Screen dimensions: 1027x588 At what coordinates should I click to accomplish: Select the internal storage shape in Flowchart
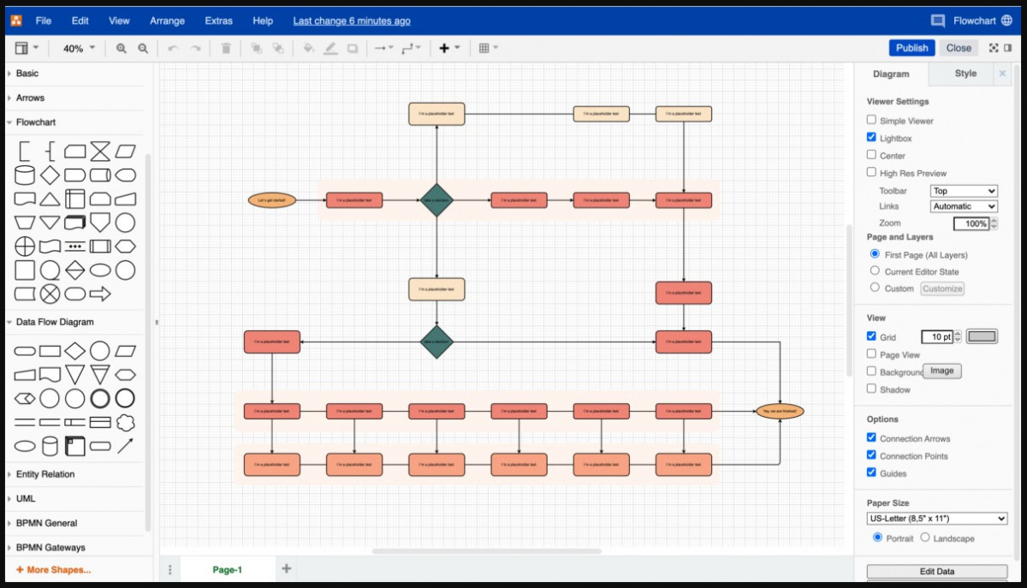coord(75,199)
